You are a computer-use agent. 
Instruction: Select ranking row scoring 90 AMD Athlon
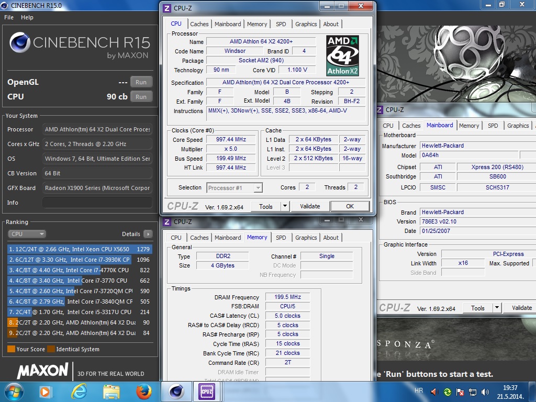pyautogui.click(x=80, y=322)
